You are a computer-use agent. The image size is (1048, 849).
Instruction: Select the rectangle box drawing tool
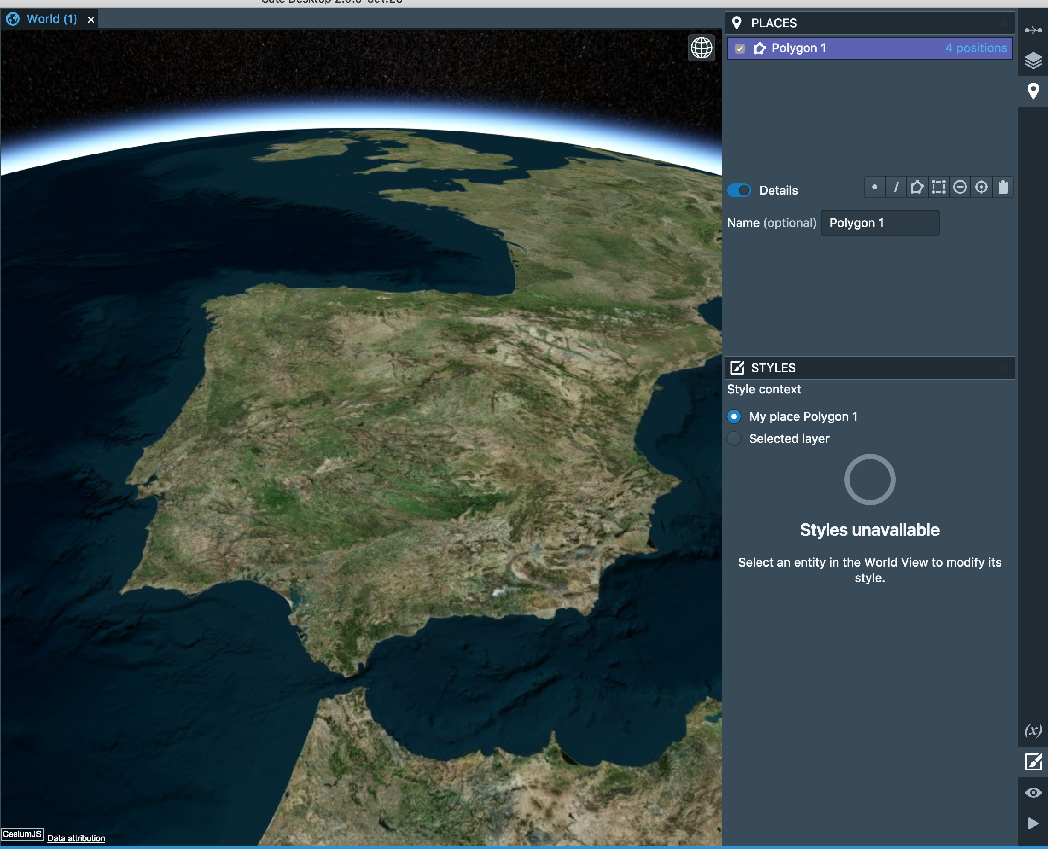(x=938, y=187)
